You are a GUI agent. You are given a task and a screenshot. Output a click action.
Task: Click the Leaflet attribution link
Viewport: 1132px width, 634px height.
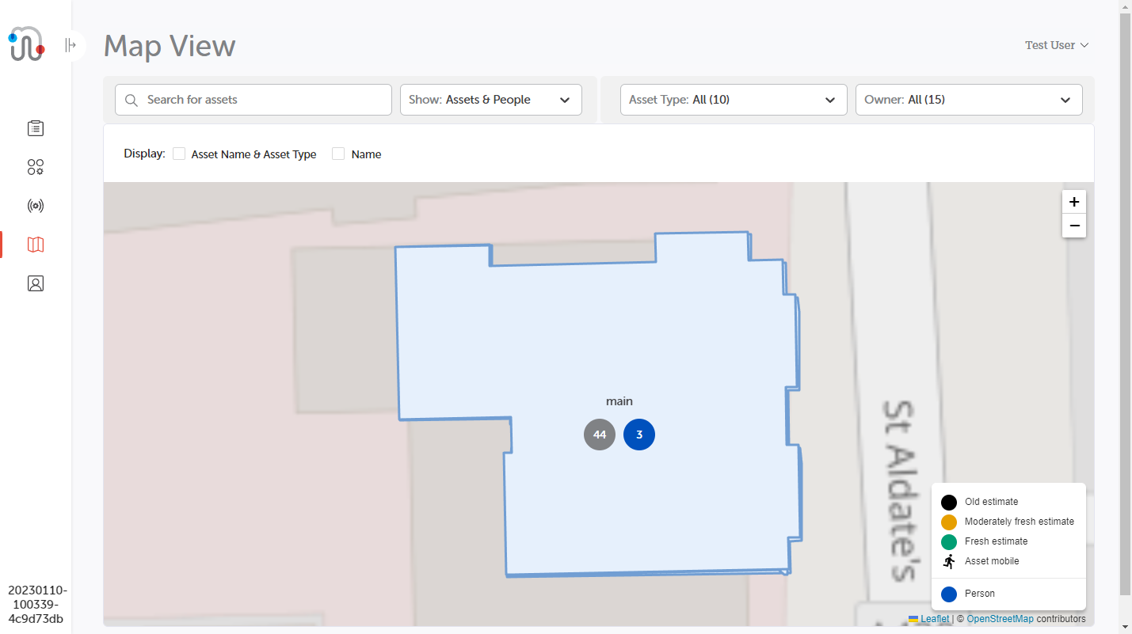[x=934, y=619]
